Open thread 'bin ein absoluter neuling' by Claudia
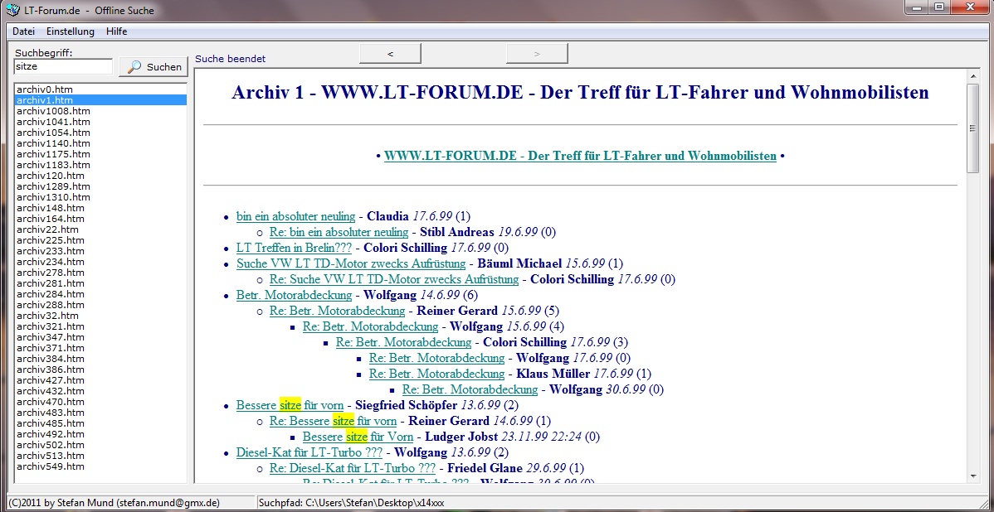Viewport: 994px width, 512px height. coord(296,215)
